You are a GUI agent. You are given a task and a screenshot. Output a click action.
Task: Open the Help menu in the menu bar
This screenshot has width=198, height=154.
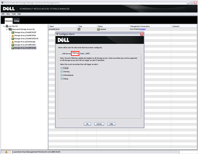click(19, 14)
